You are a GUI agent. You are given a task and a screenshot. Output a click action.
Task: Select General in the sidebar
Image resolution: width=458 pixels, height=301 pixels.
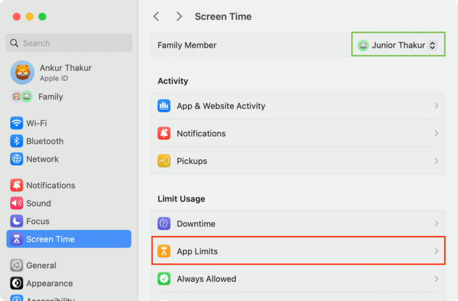pos(69,265)
